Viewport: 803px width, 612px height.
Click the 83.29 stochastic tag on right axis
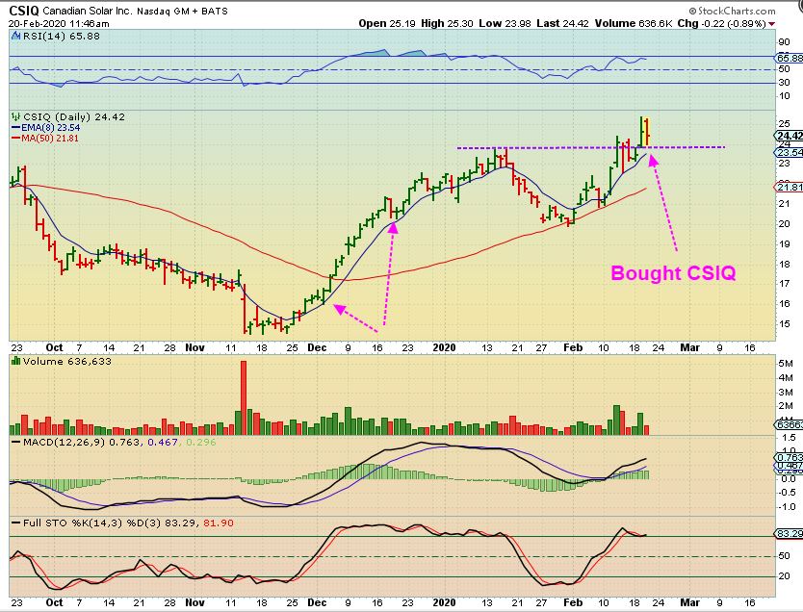click(x=790, y=534)
